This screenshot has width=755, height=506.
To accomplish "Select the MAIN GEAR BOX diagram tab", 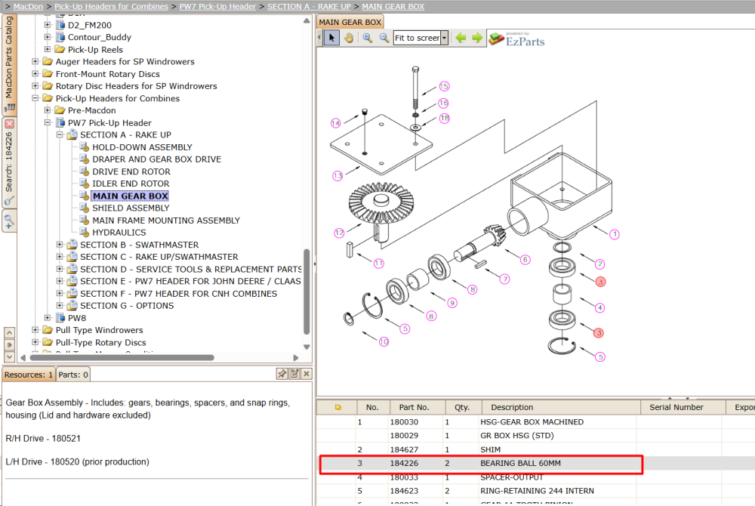I will [350, 22].
